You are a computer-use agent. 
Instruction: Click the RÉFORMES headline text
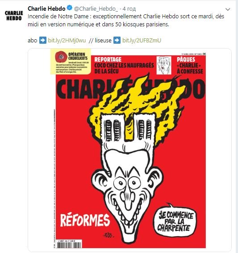tap(85, 220)
